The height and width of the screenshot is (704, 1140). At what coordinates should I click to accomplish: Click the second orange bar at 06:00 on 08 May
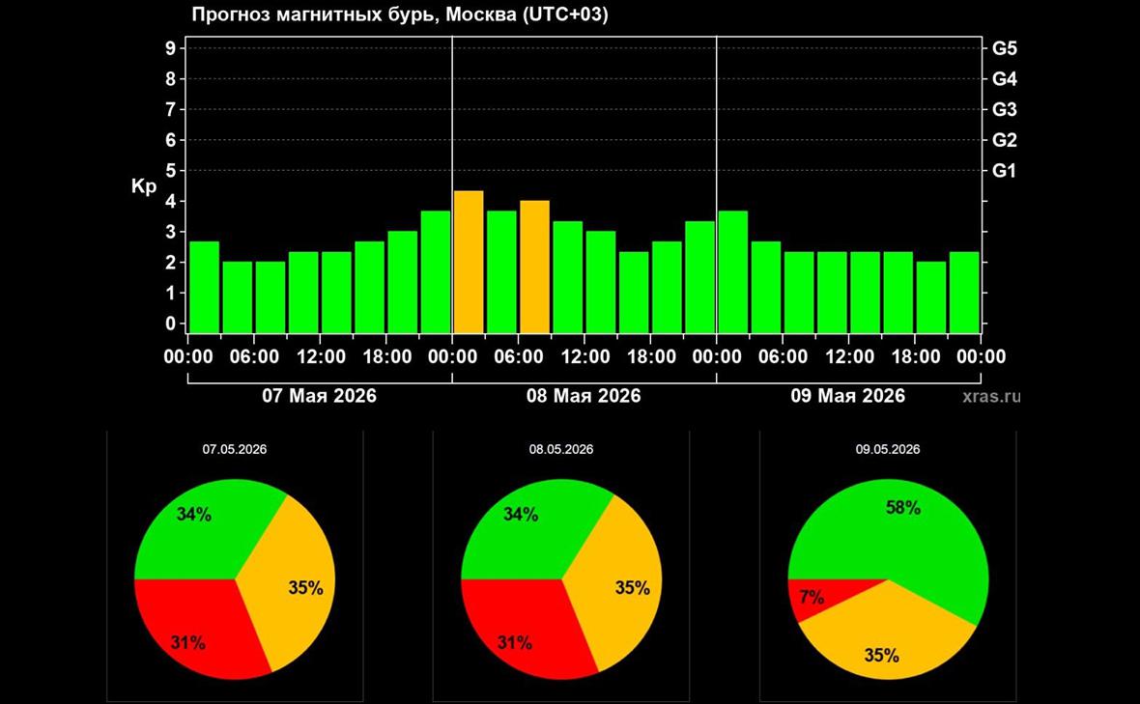(534, 267)
